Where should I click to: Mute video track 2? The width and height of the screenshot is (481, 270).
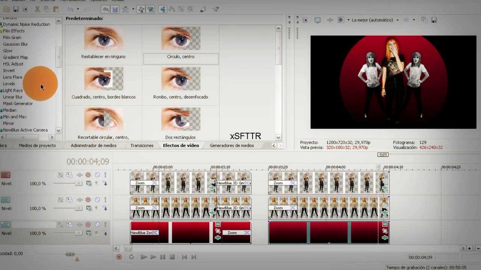tap(97, 175)
